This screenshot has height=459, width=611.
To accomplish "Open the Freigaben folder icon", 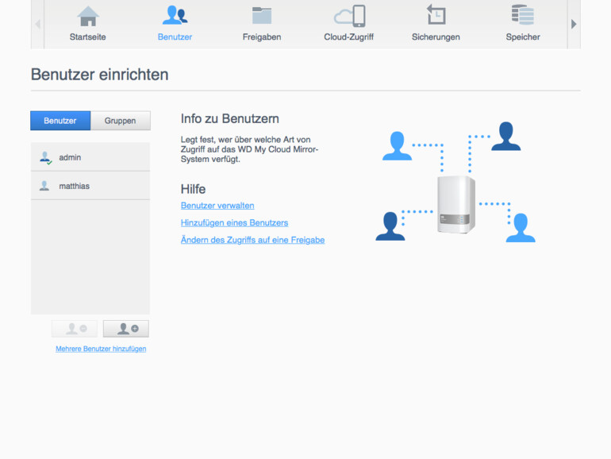I will (262, 16).
